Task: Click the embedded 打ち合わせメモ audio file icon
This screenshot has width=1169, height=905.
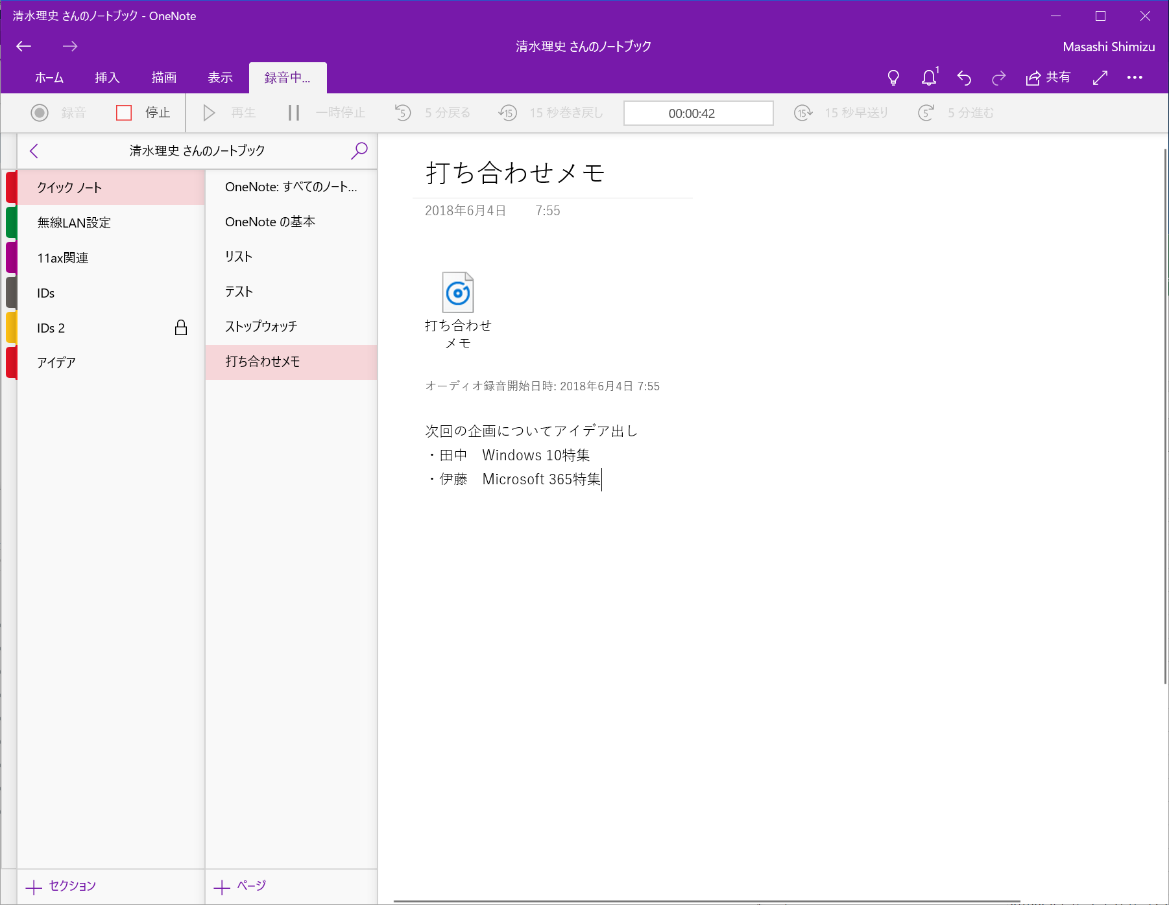Action: tap(459, 292)
